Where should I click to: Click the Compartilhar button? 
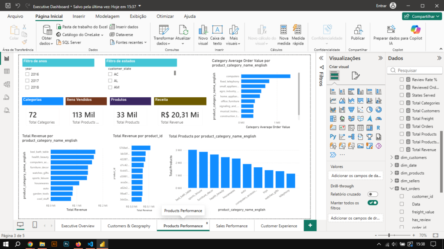422,16
